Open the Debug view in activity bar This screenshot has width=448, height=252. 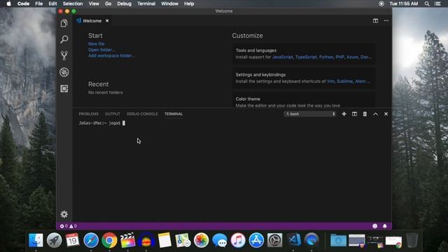point(64,72)
